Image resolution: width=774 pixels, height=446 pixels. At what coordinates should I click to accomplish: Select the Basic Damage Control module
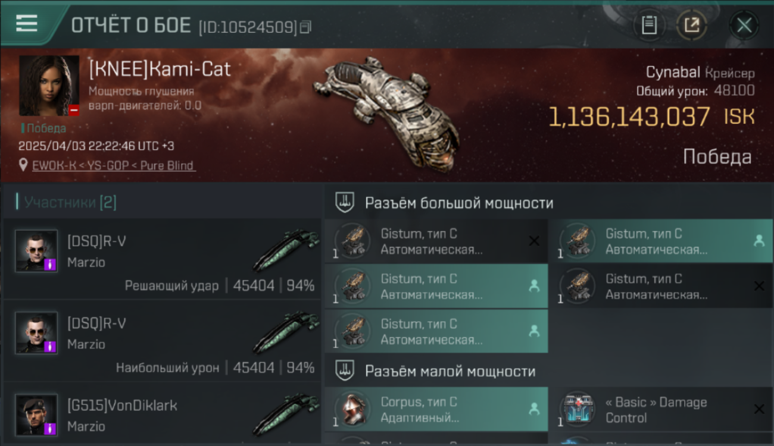click(661, 409)
